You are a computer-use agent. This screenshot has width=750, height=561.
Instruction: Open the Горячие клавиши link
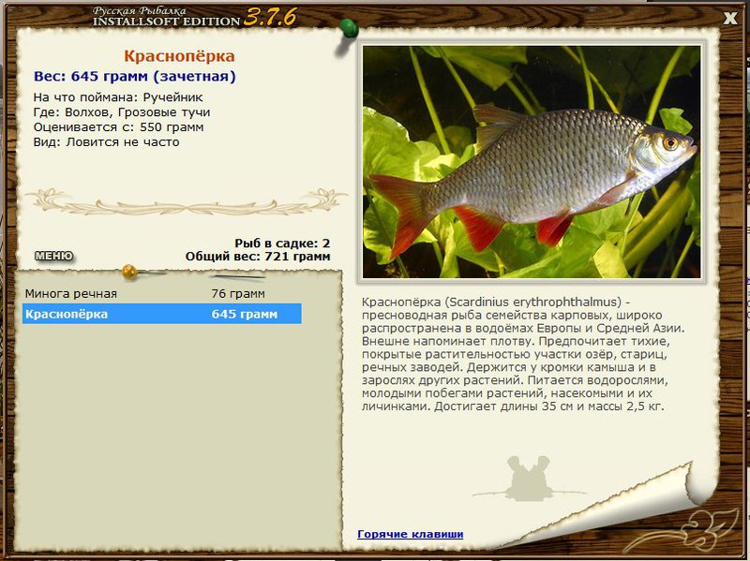411,534
